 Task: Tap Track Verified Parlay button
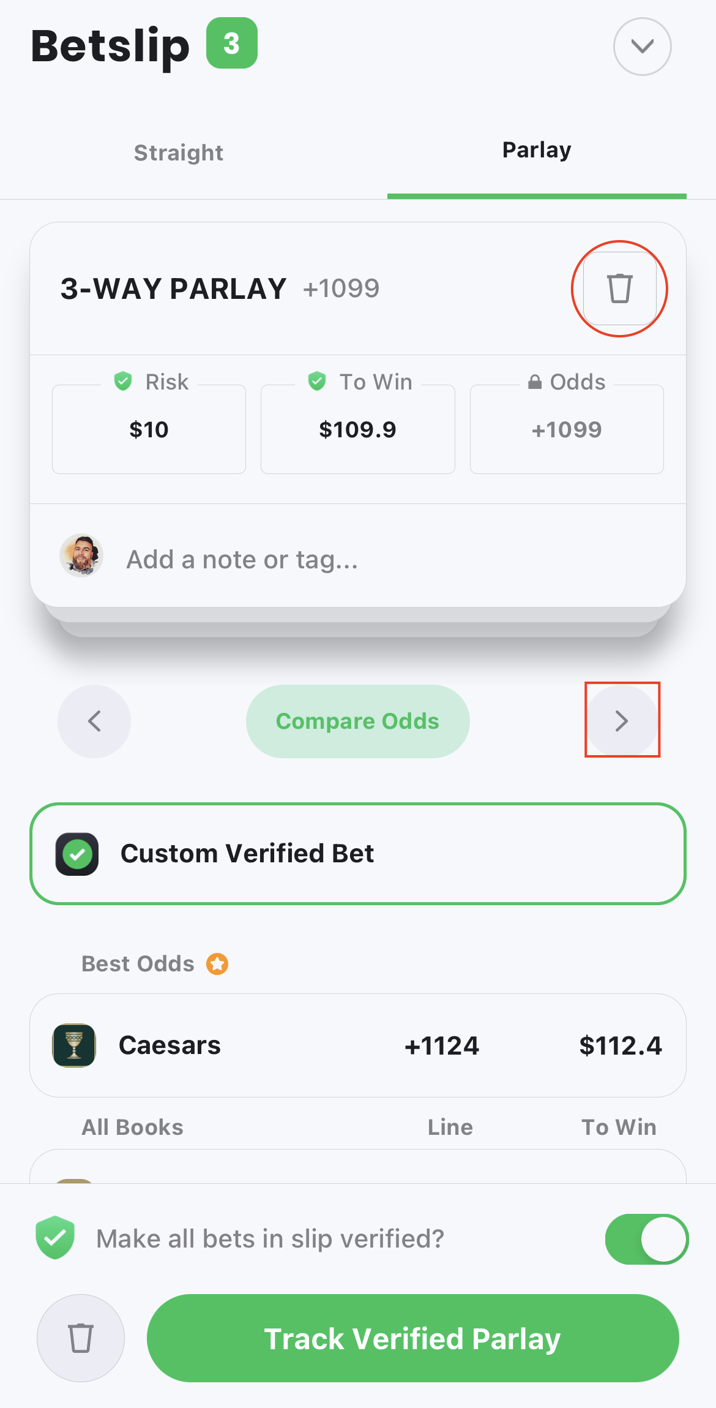412,1338
